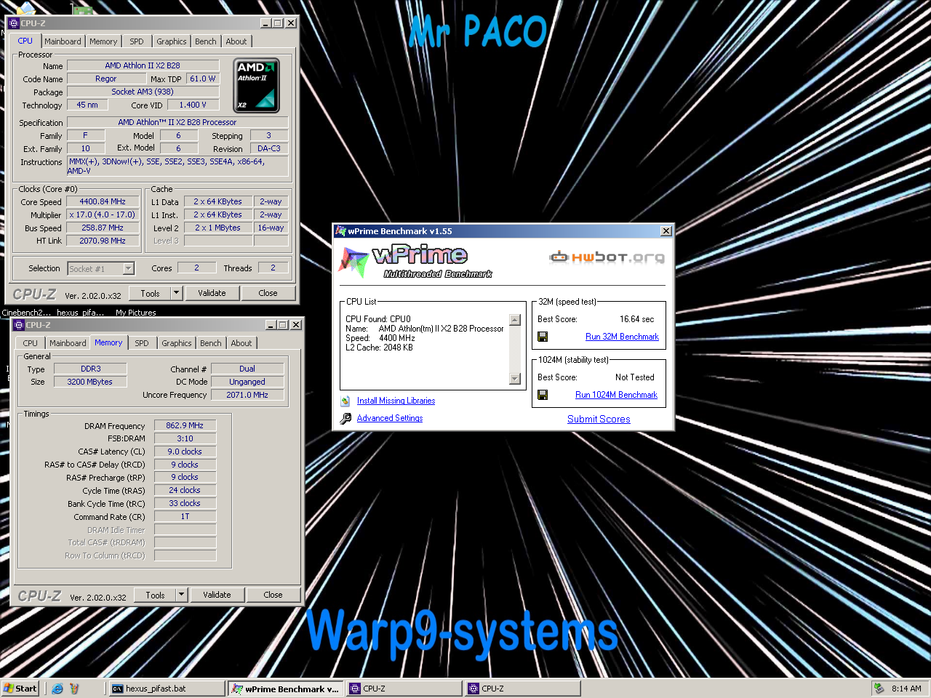Switch to Bench tab in Memory window
Image resolution: width=931 pixels, height=698 pixels.
click(x=211, y=343)
